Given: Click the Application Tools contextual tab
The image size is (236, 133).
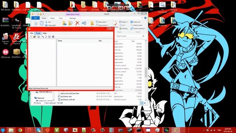Looking at the screenshot, I should click(73, 14).
